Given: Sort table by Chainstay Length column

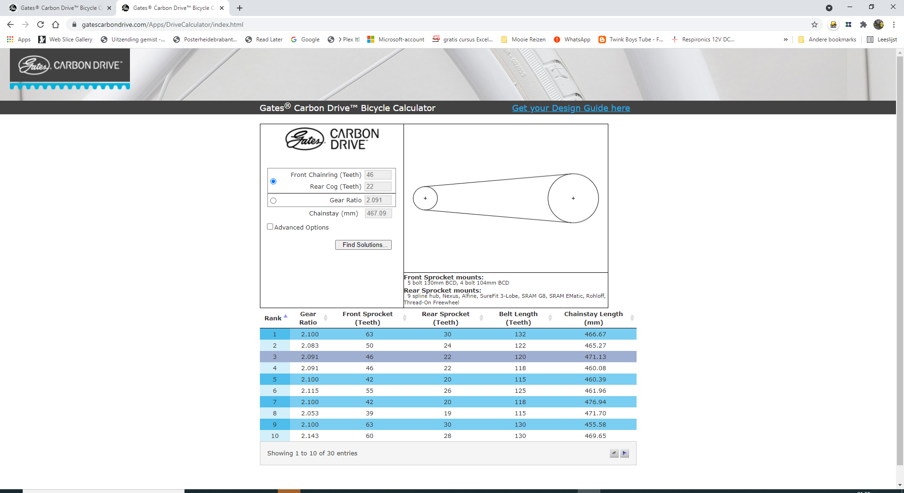Looking at the screenshot, I should coord(593,318).
